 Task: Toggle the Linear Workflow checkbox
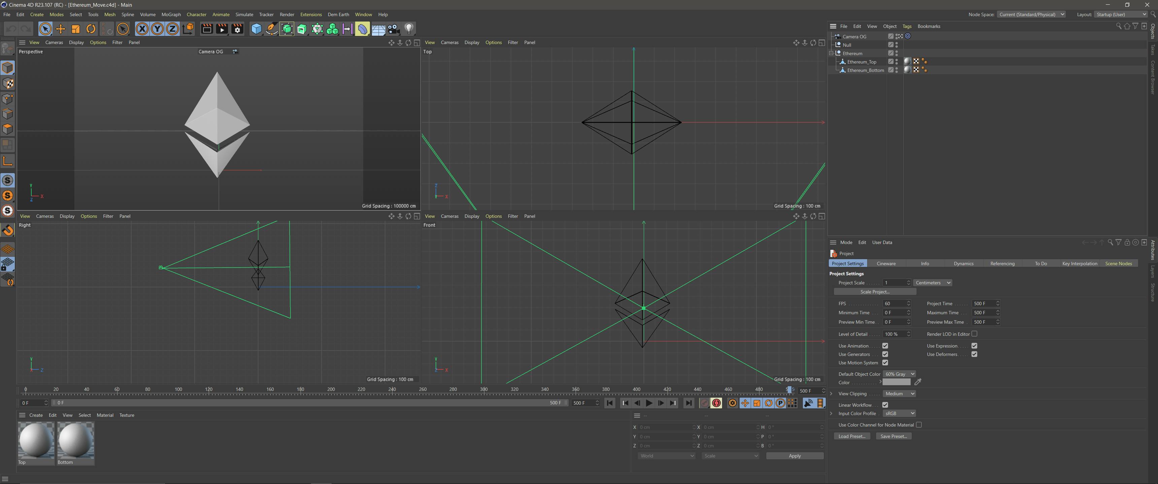885,405
